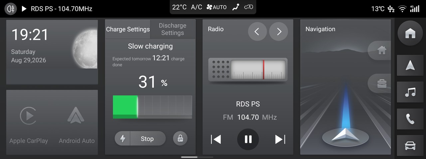Skip to next radio station
Image resolution: width=426 pixels, height=159 pixels.
coord(280,139)
